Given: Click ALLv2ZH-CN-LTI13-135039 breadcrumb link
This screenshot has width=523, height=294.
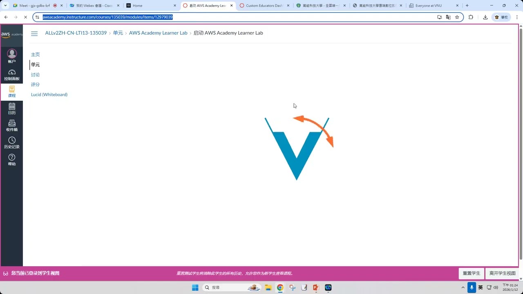Looking at the screenshot, I should (76, 33).
